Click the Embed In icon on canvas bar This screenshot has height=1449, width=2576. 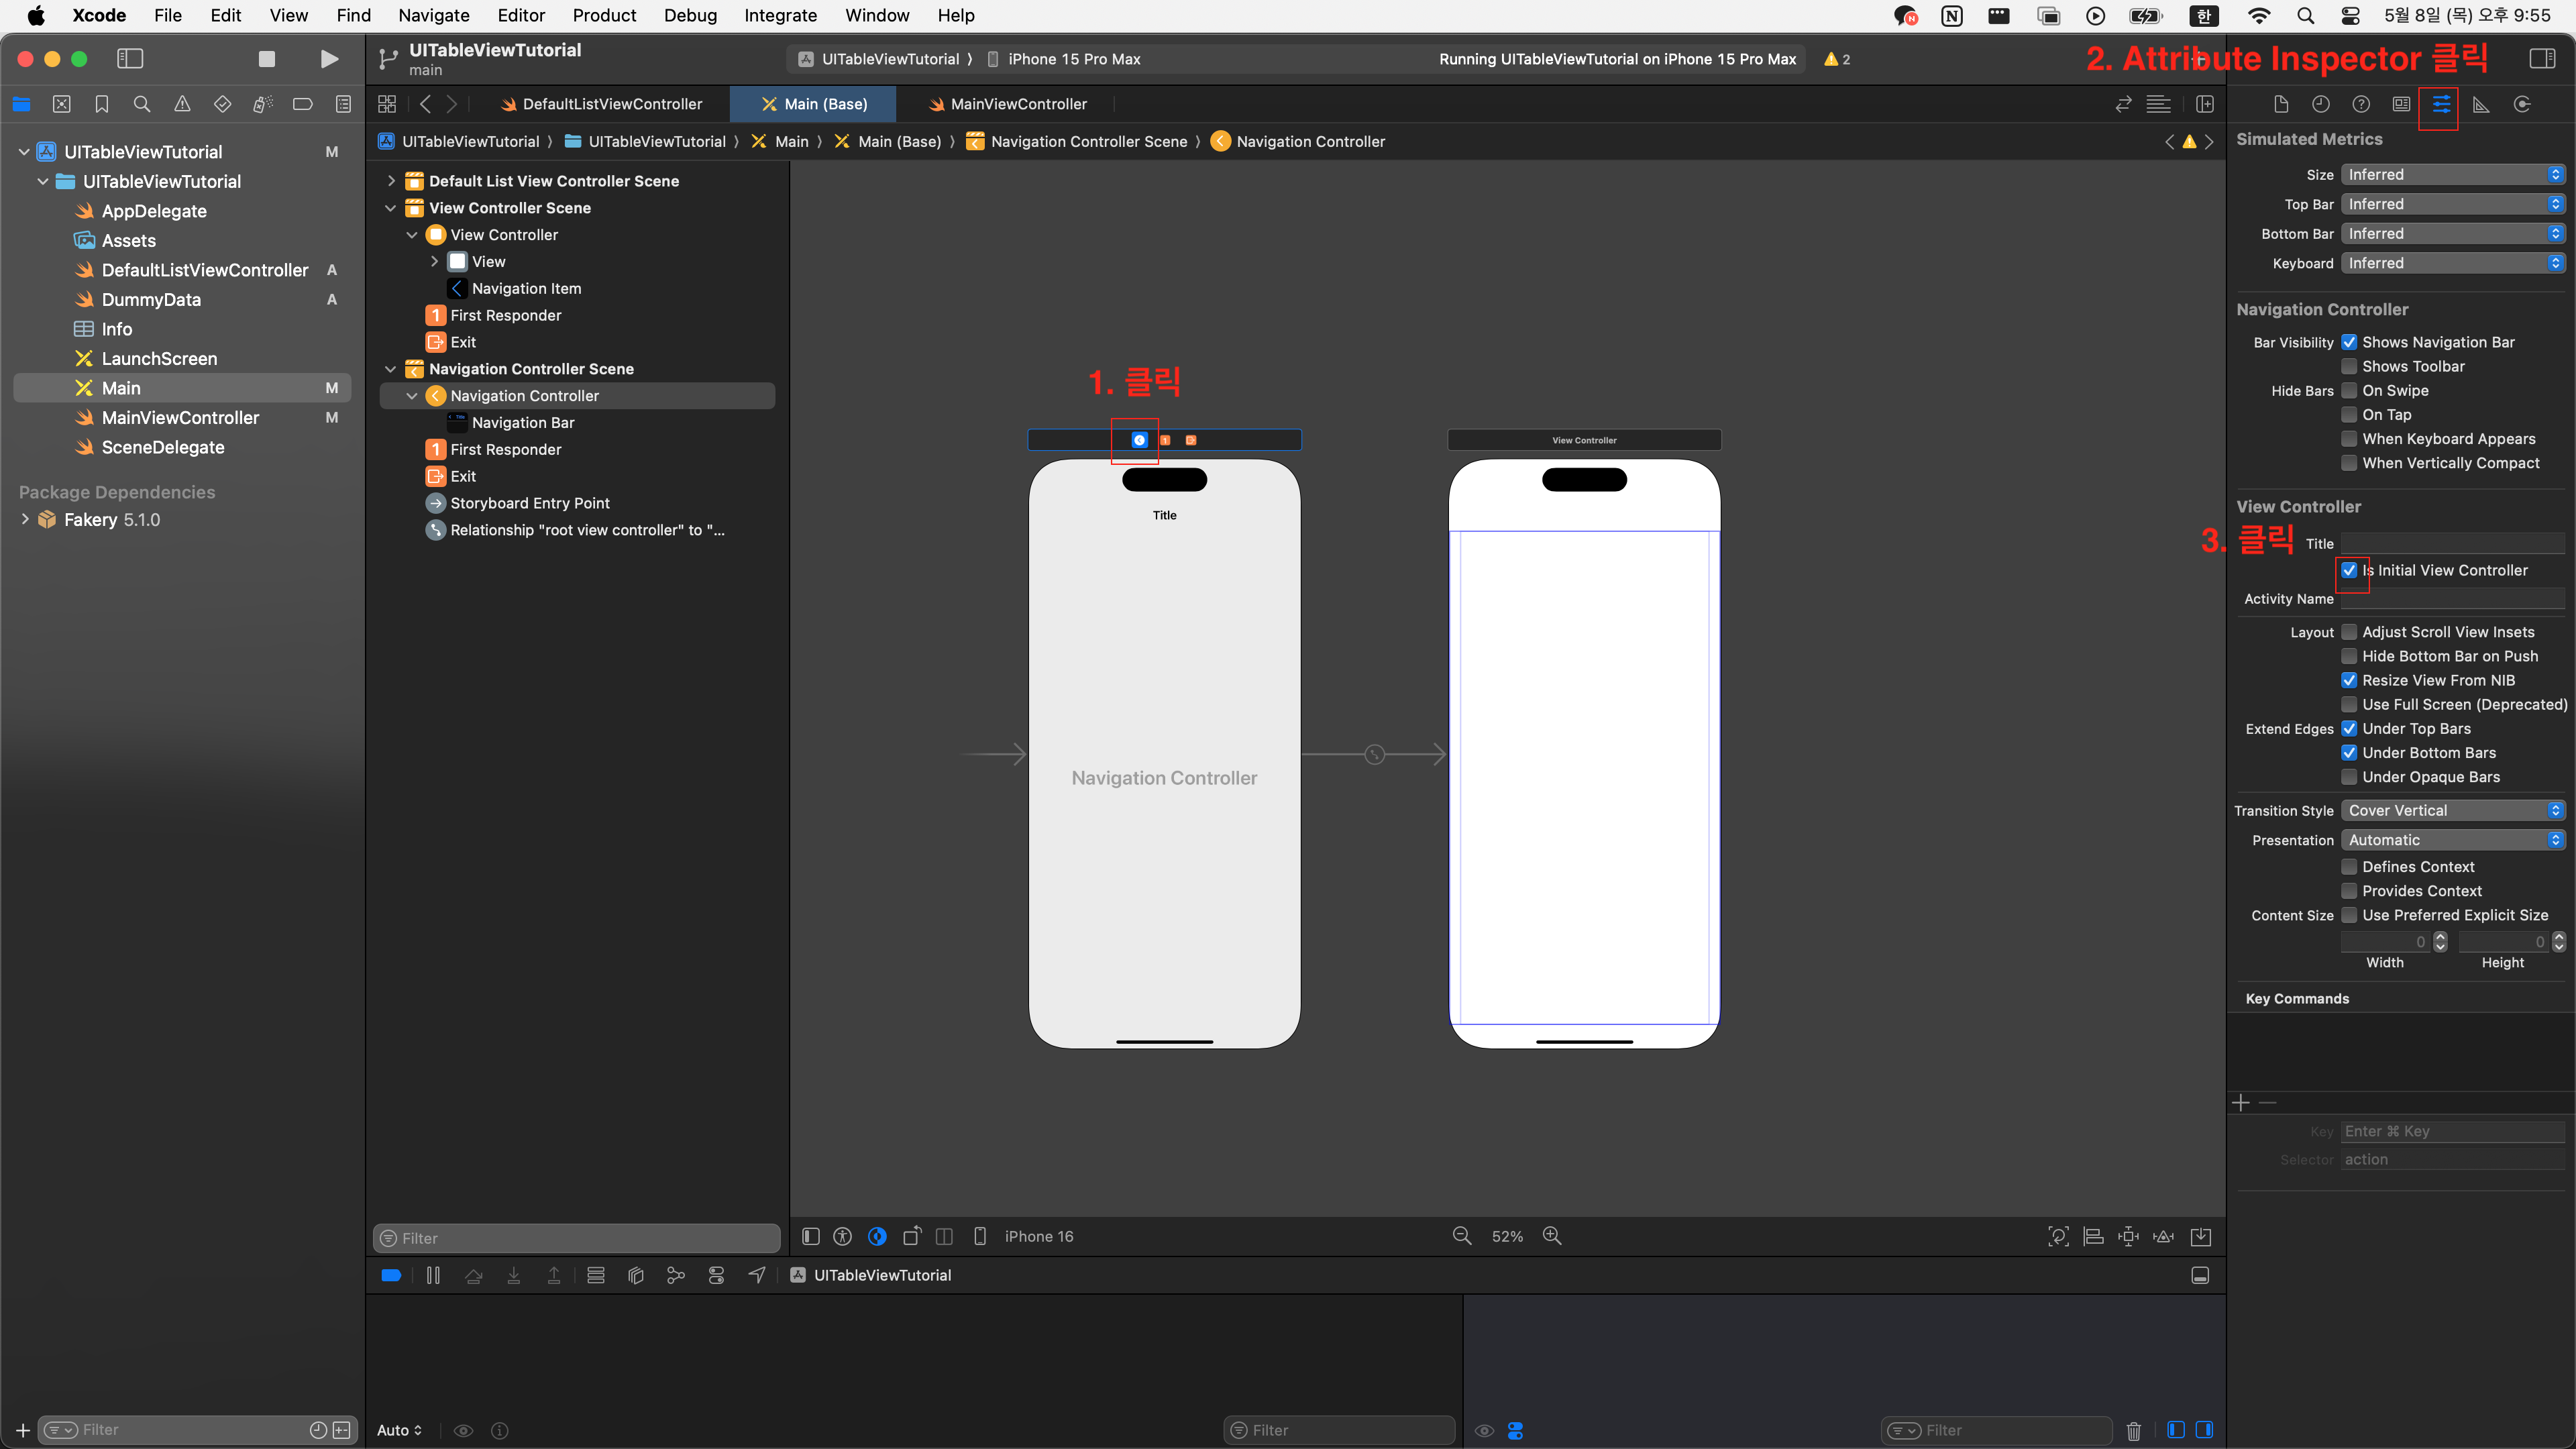click(x=2201, y=1236)
